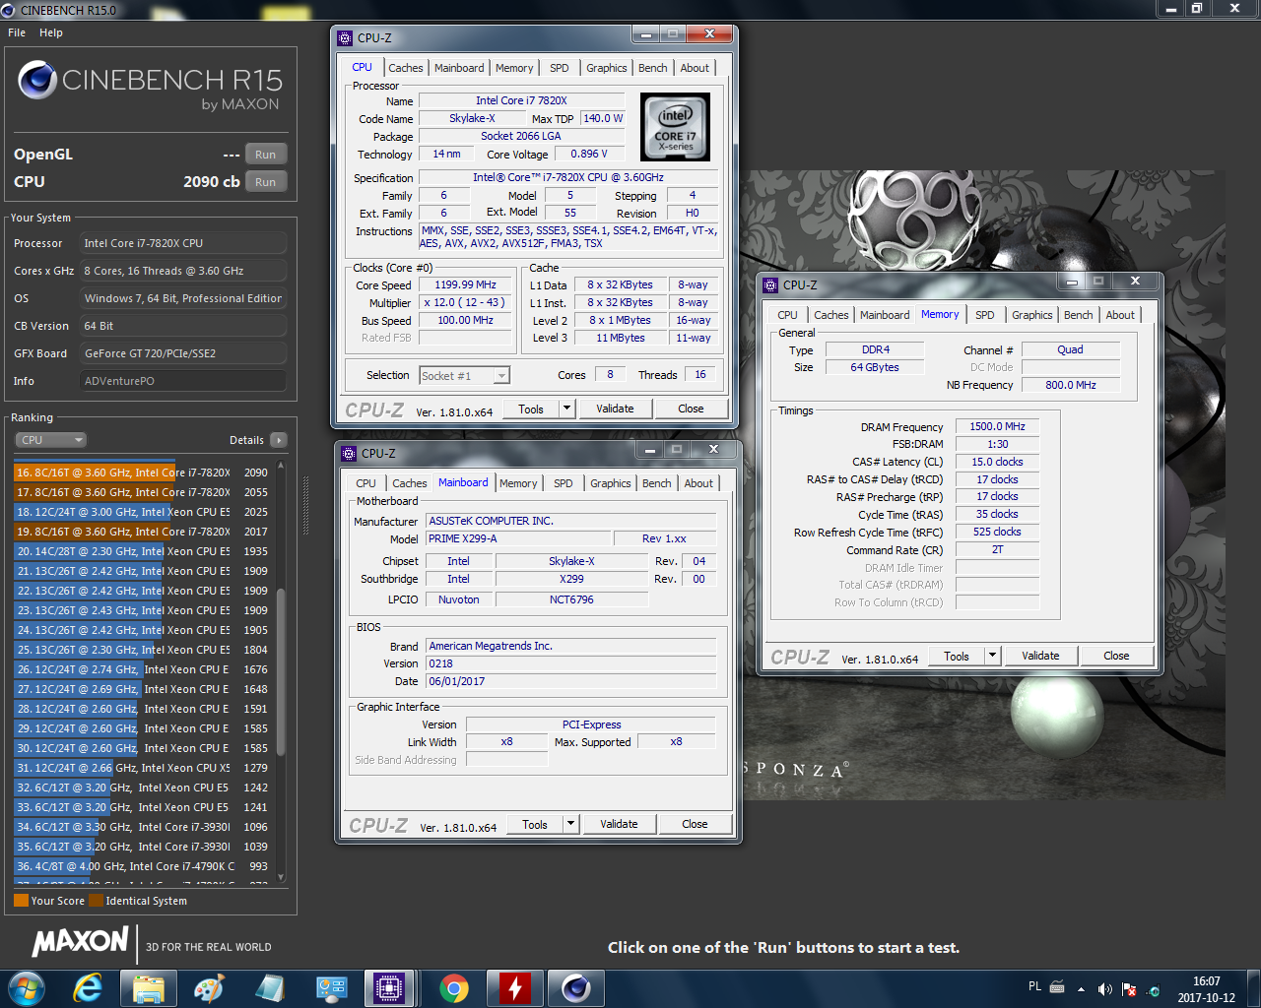Image resolution: width=1261 pixels, height=1008 pixels.
Task: Click the DRAM Frequency value 1500.0 MHz
Action: 997,426
